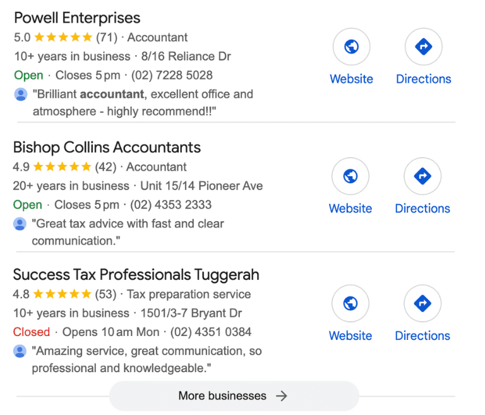Click reviewer avatar beside Great tax advice review
The height and width of the screenshot is (415, 485).
pyautogui.click(x=20, y=224)
